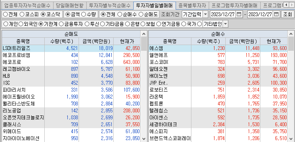Viewport: 295px width, 142px height.
Task: Click 수량(백주) header in 순매수 table
Action: (x=208, y=41)
